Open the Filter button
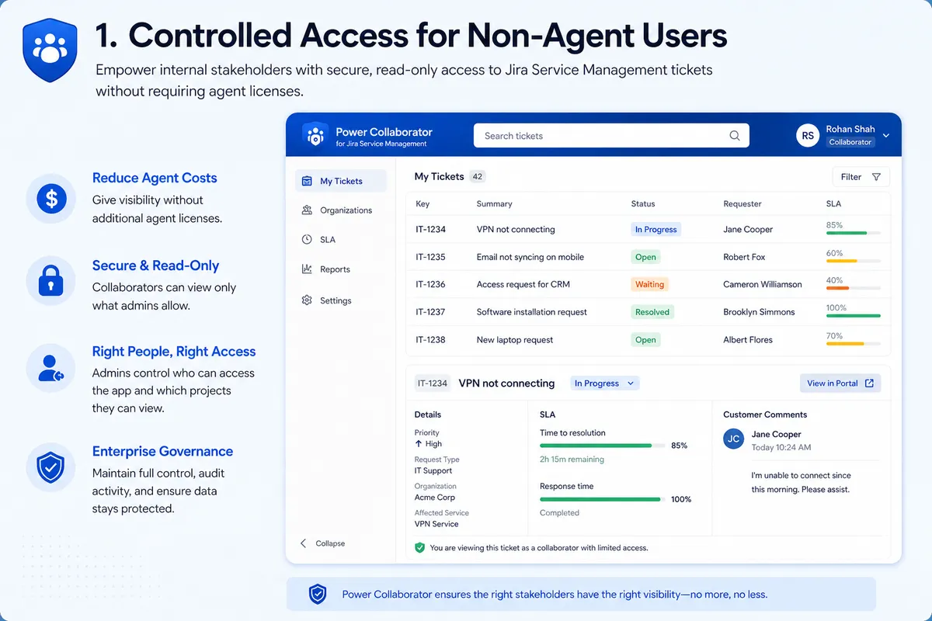This screenshot has width=932, height=621. click(861, 177)
